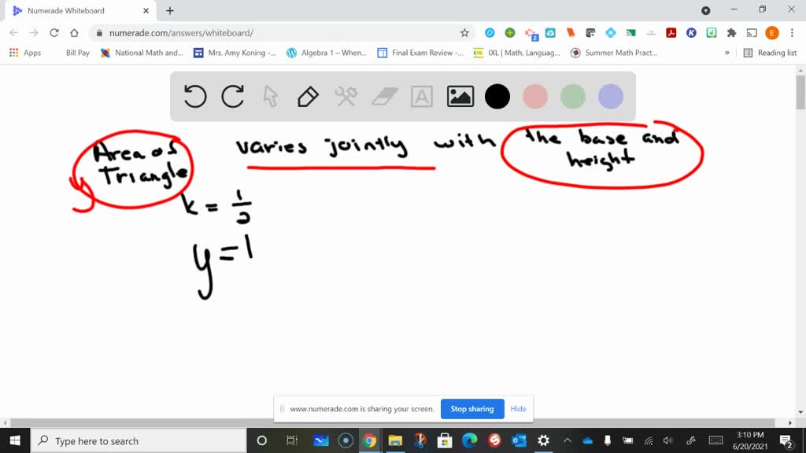This screenshot has width=806, height=453.
Task: Select the pencil drawing tool
Action: (307, 96)
